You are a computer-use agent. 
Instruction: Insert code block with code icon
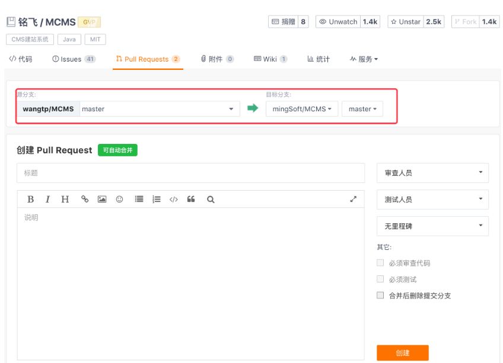point(174,200)
